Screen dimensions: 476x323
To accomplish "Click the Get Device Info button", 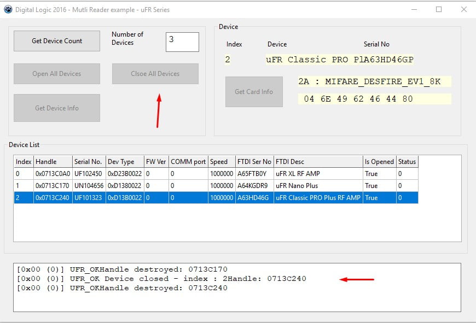I will tap(57, 108).
